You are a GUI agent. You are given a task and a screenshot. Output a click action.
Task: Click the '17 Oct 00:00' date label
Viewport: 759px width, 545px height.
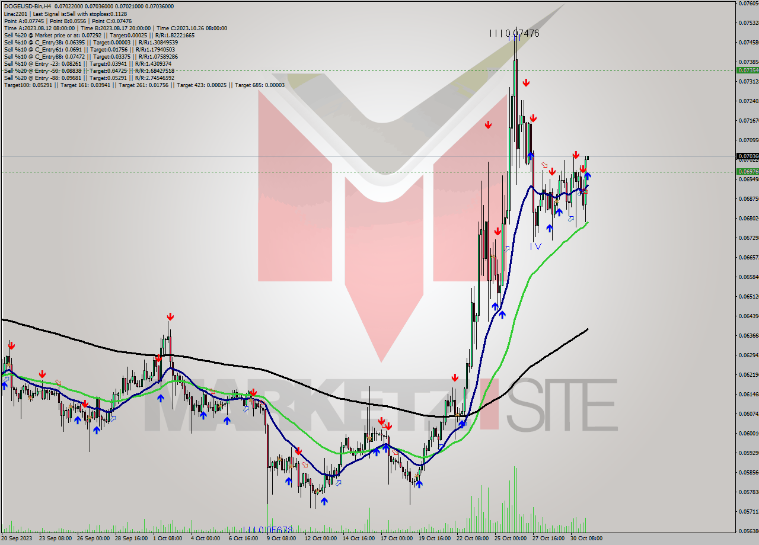click(x=397, y=538)
